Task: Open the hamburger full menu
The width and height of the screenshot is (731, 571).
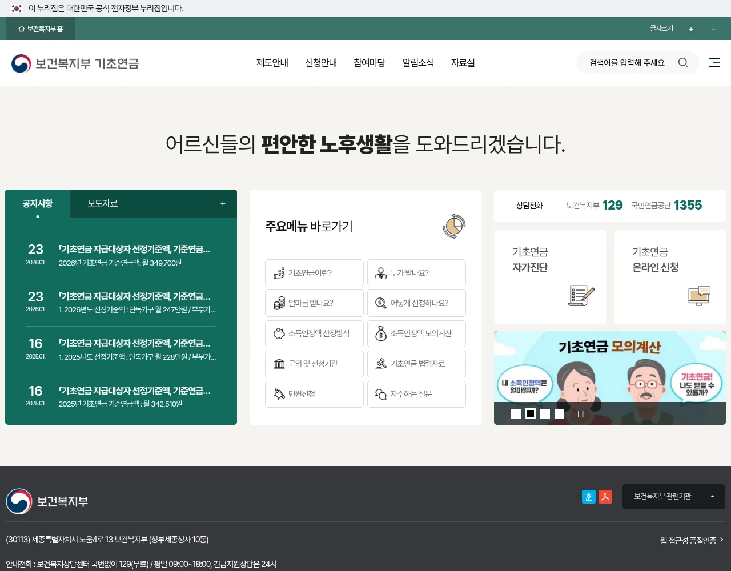Action: tap(714, 62)
